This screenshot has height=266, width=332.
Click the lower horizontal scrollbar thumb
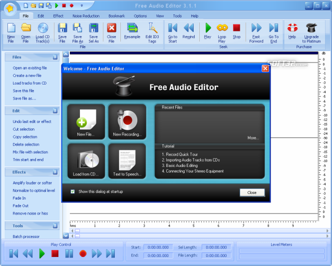77,236
